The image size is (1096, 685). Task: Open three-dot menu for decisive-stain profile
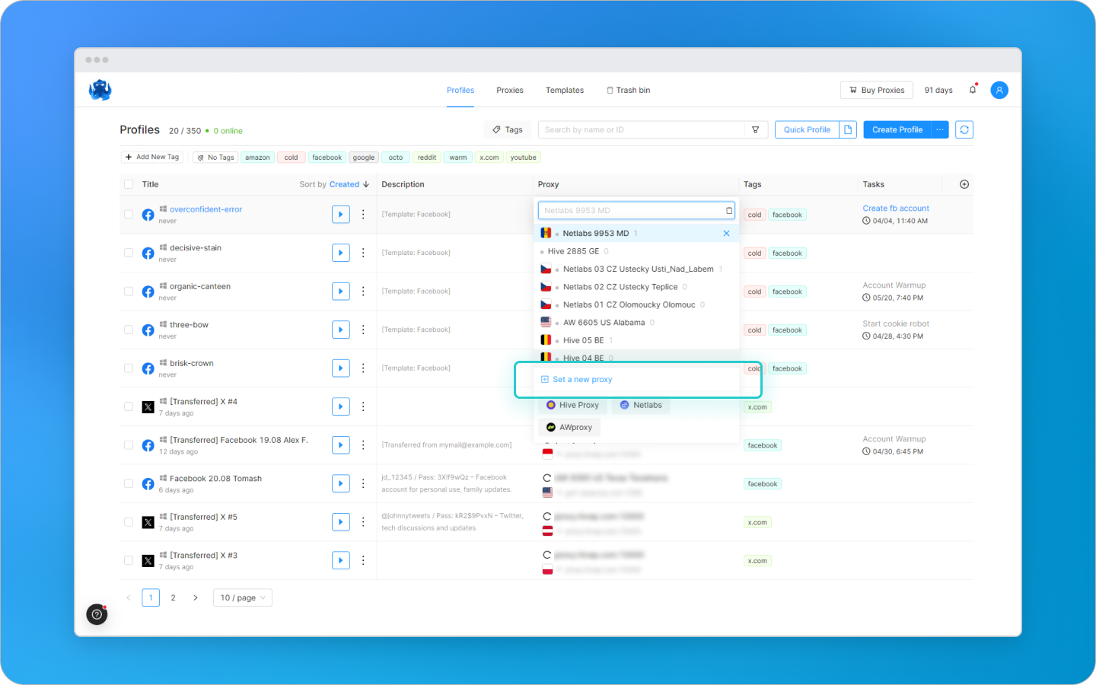[363, 253]
